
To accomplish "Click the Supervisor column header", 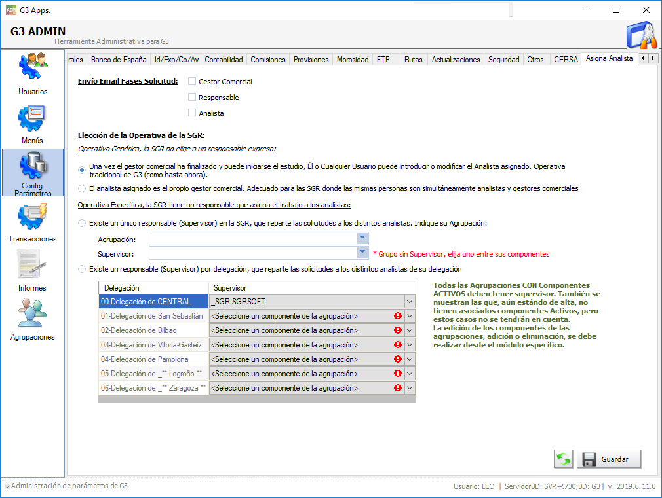I will point(313,287).
